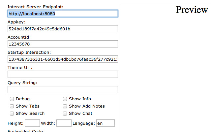Click the Preview heading
211x132 pixels.
192,10
